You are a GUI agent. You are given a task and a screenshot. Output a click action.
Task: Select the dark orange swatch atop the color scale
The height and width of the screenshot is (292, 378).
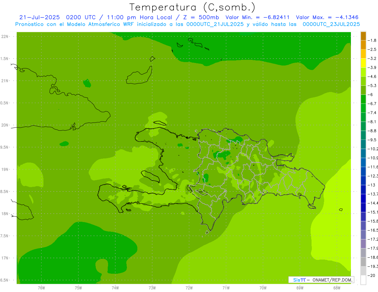coord(363,36)
